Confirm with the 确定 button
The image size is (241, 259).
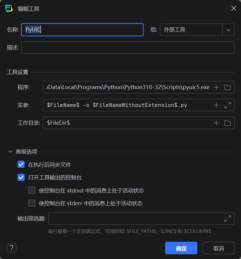coord(181,248)
